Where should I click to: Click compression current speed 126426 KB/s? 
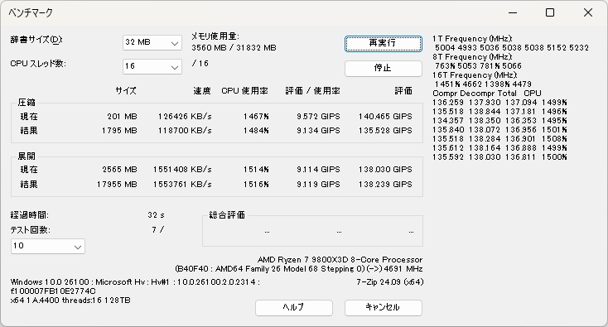185,117
